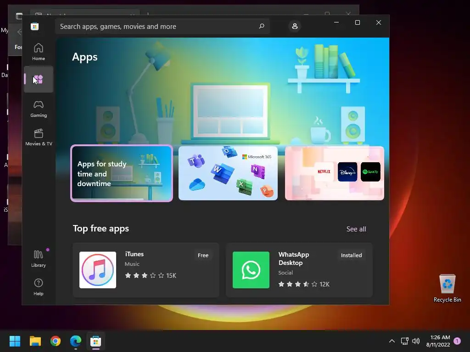
Task: Open the network tray icon
Action: click(x=405, y=341)
